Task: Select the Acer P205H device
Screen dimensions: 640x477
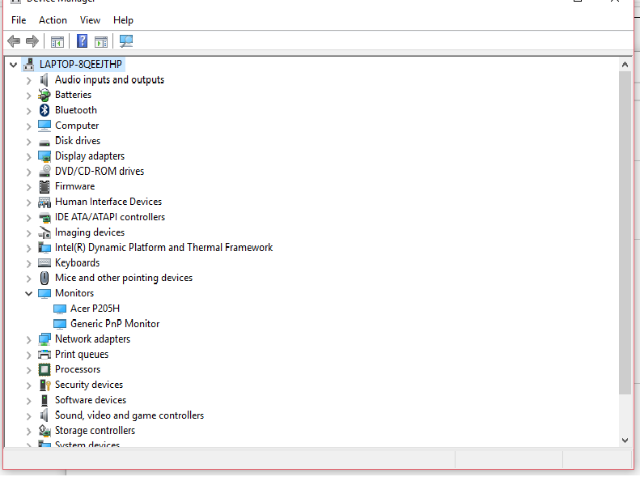Action: (x=95, y=309)
